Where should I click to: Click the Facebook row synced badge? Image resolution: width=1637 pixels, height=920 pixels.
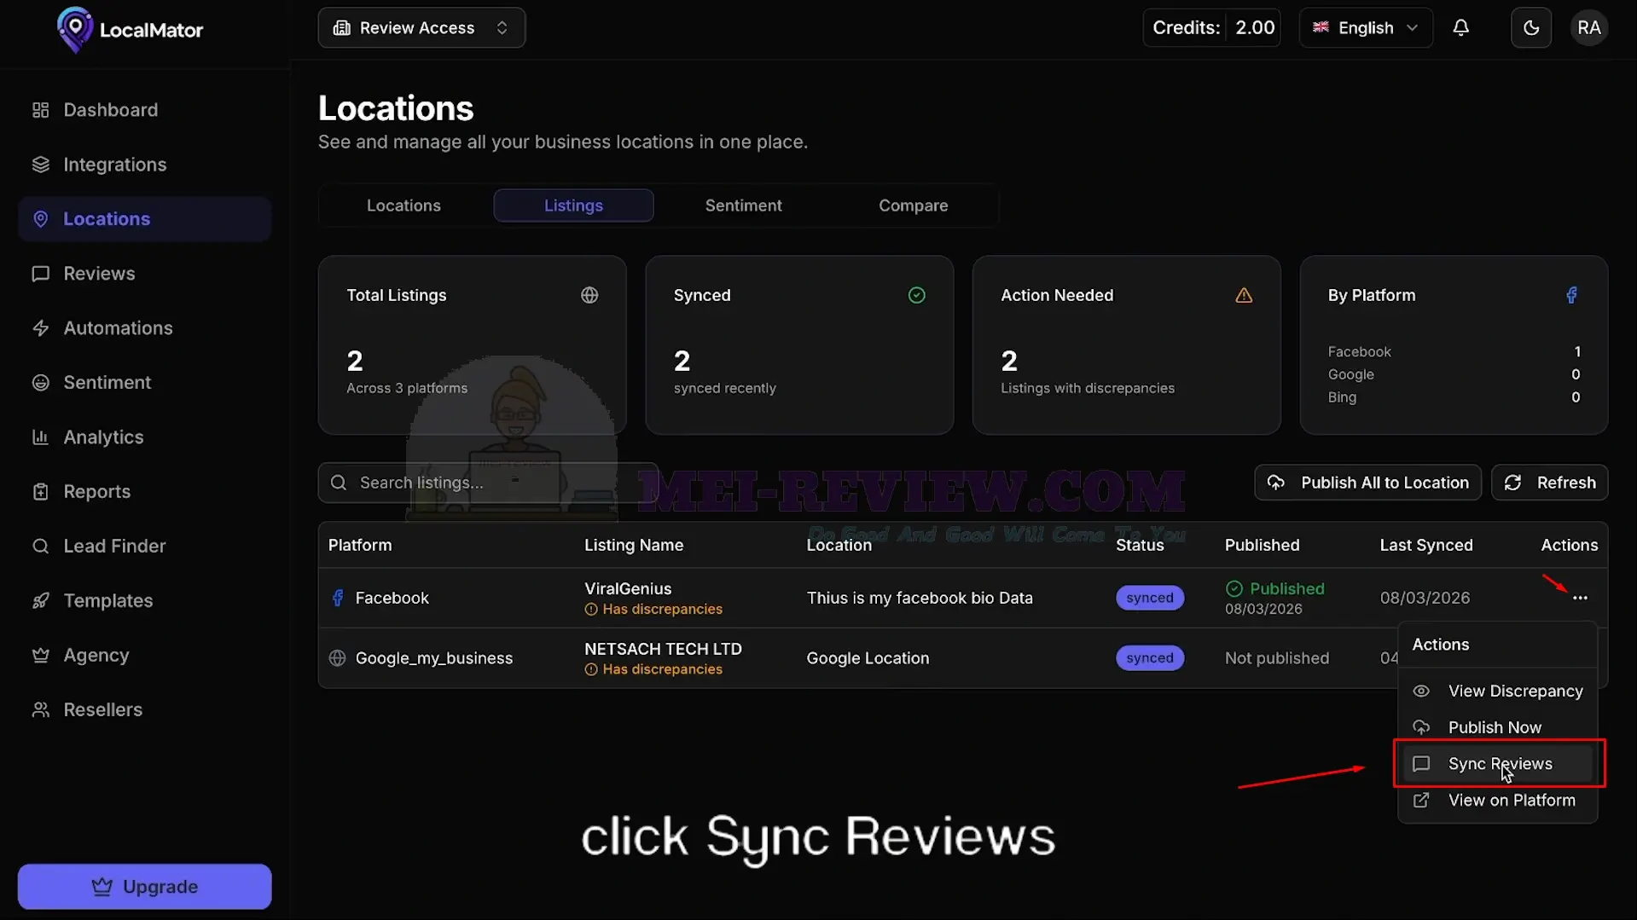[x=1150, y=598]
